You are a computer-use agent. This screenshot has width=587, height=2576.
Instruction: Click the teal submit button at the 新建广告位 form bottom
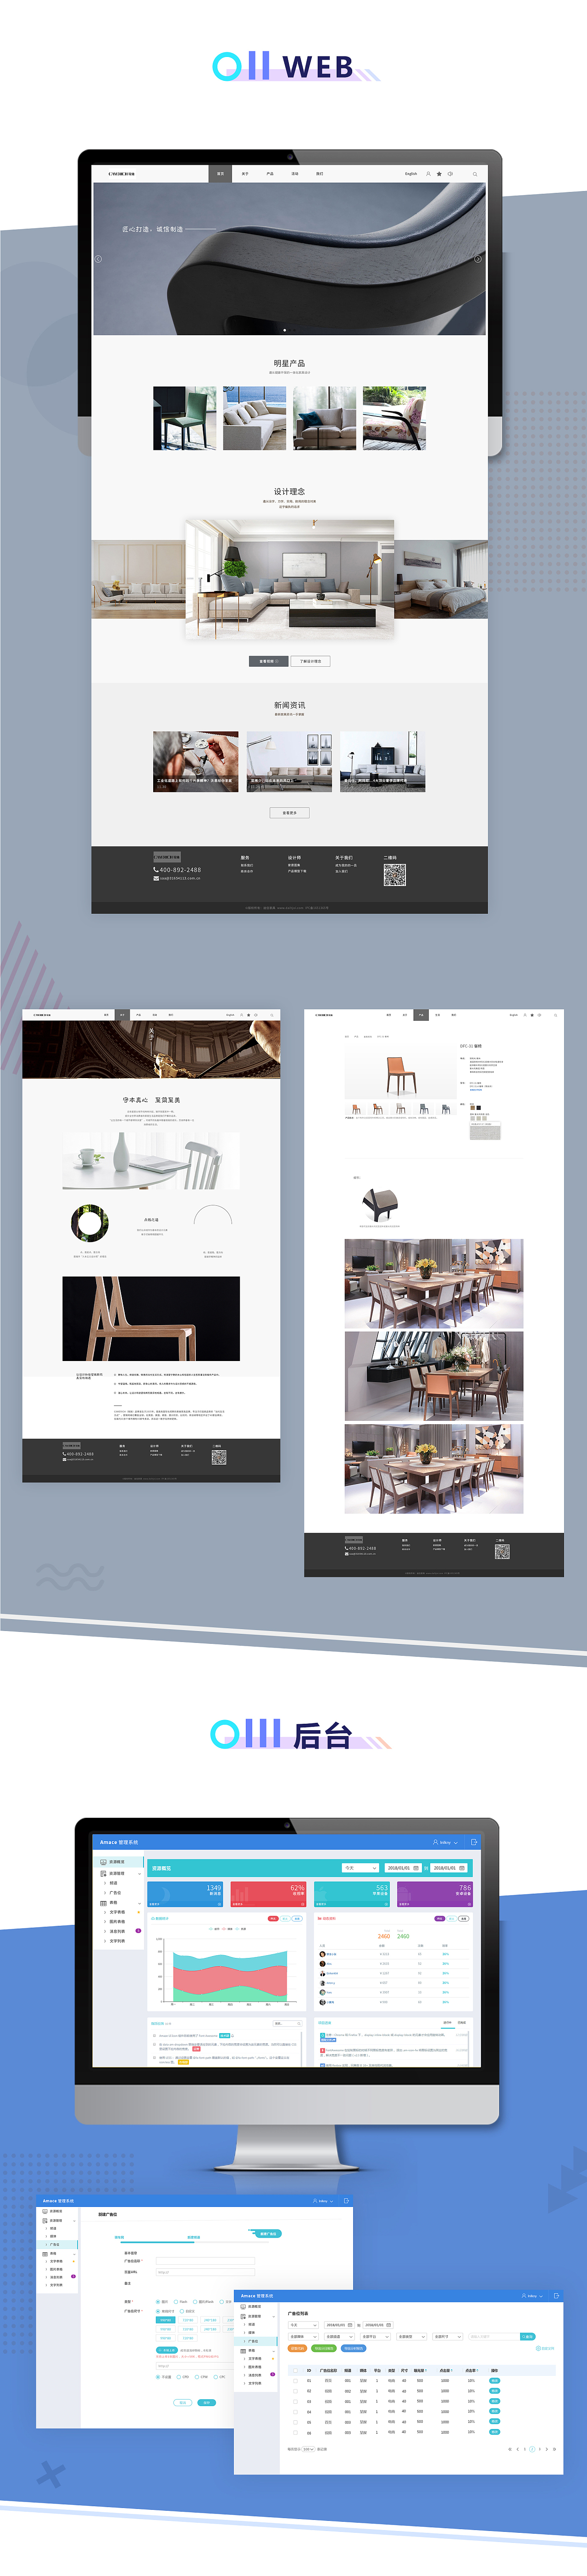click(x=207, y=2402)
